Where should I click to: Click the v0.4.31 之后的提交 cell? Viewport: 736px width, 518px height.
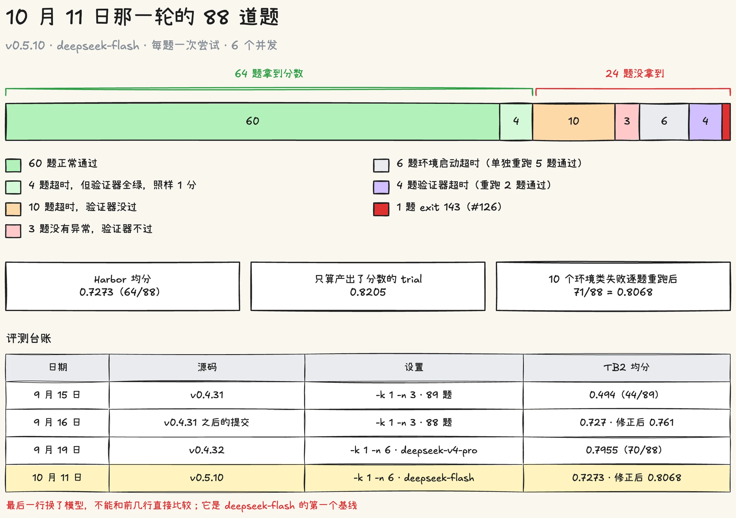point(207,423)
